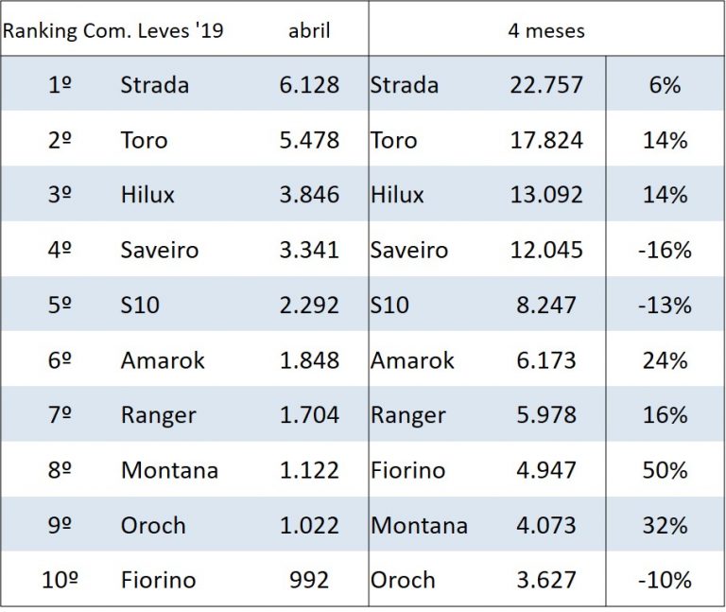726x612 pixels.
Task: Select the 992 April value for Fiorino
Action: [309, 580]
